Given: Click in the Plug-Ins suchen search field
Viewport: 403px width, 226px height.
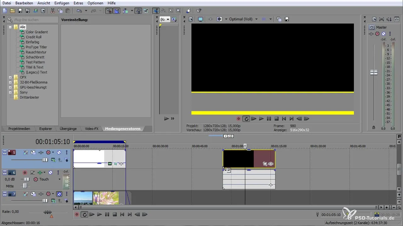Looking at the screenshot, I should [x=32, y=20].
